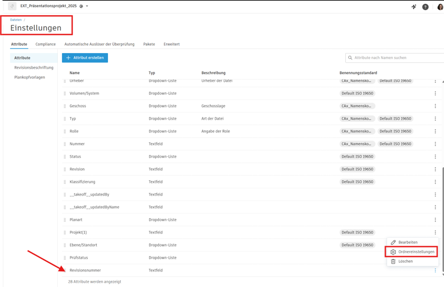Viewport: 444px width, 287px height.
Task: Click drag handle of Status row
Action: coord(65,156)
